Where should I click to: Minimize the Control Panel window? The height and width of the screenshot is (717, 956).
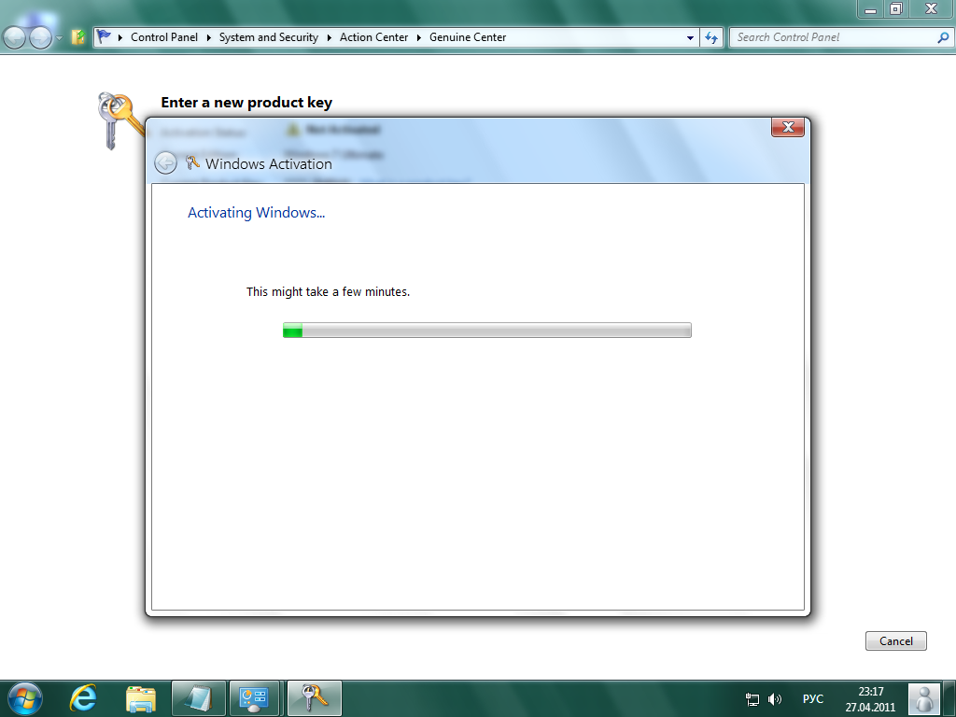(x=871, y=9)
